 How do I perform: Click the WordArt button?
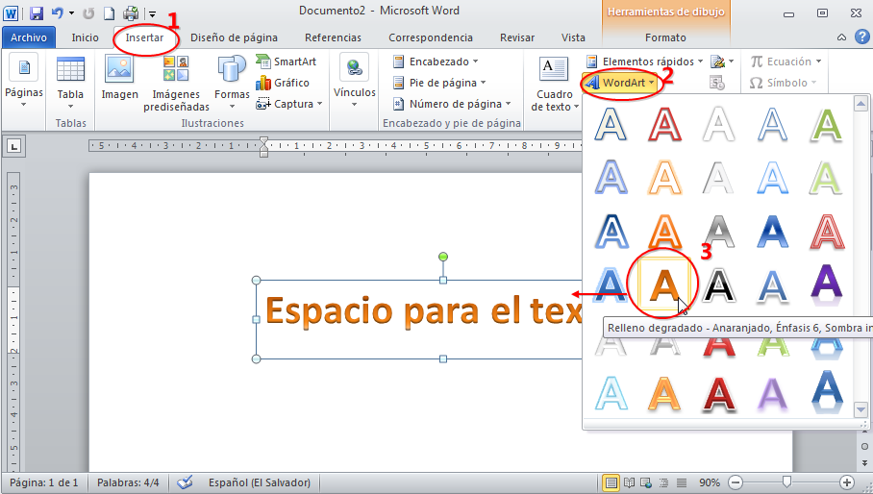click(x=620, y=83)
